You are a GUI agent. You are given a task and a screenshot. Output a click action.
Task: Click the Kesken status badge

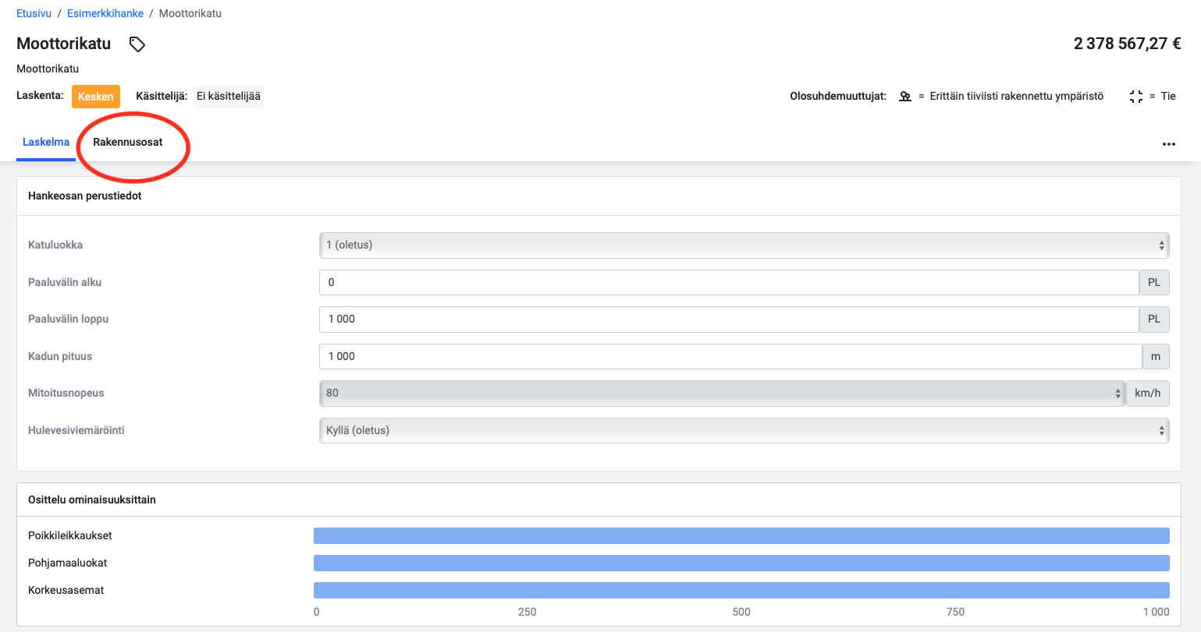click(96, 97)
